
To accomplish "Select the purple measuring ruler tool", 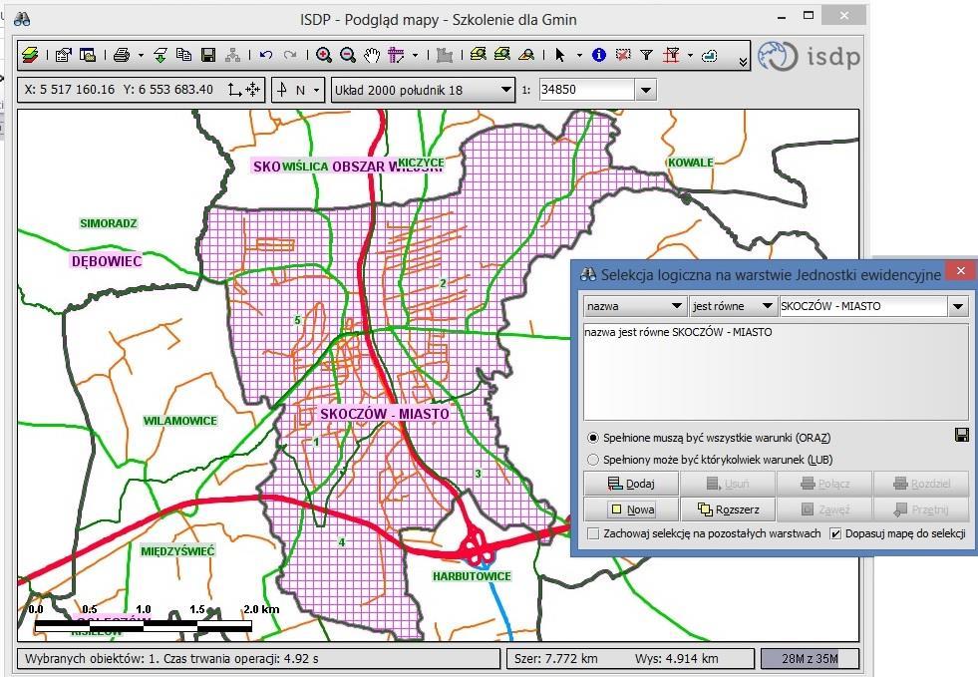I will tap(396, 56).
